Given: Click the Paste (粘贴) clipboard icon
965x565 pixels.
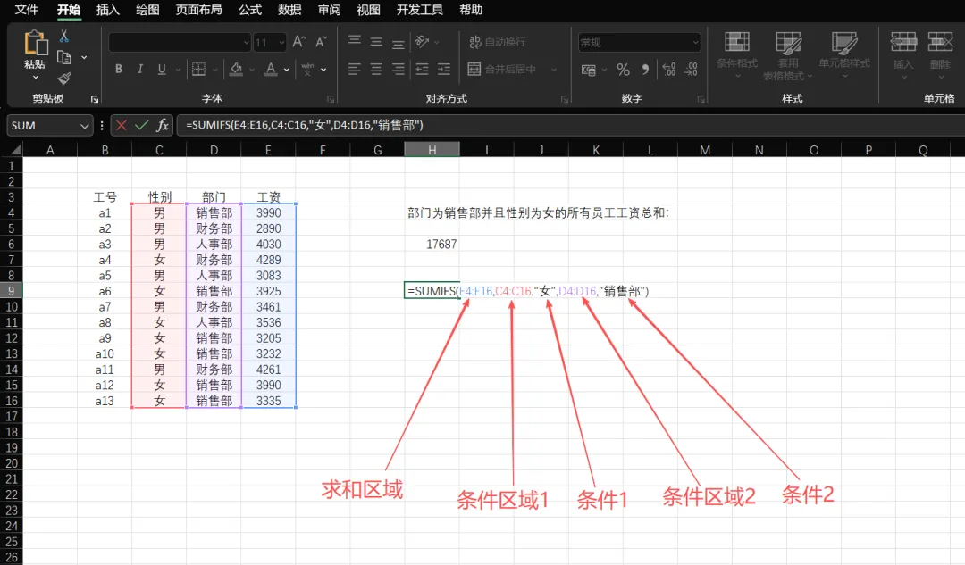Looking at the screenshot, I should click(x=35, y=43).
